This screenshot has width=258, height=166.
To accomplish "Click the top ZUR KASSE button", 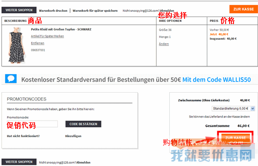I will coord(244,9).
